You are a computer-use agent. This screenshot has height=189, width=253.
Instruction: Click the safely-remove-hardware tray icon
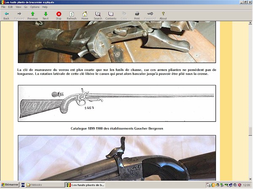[222, 185]
